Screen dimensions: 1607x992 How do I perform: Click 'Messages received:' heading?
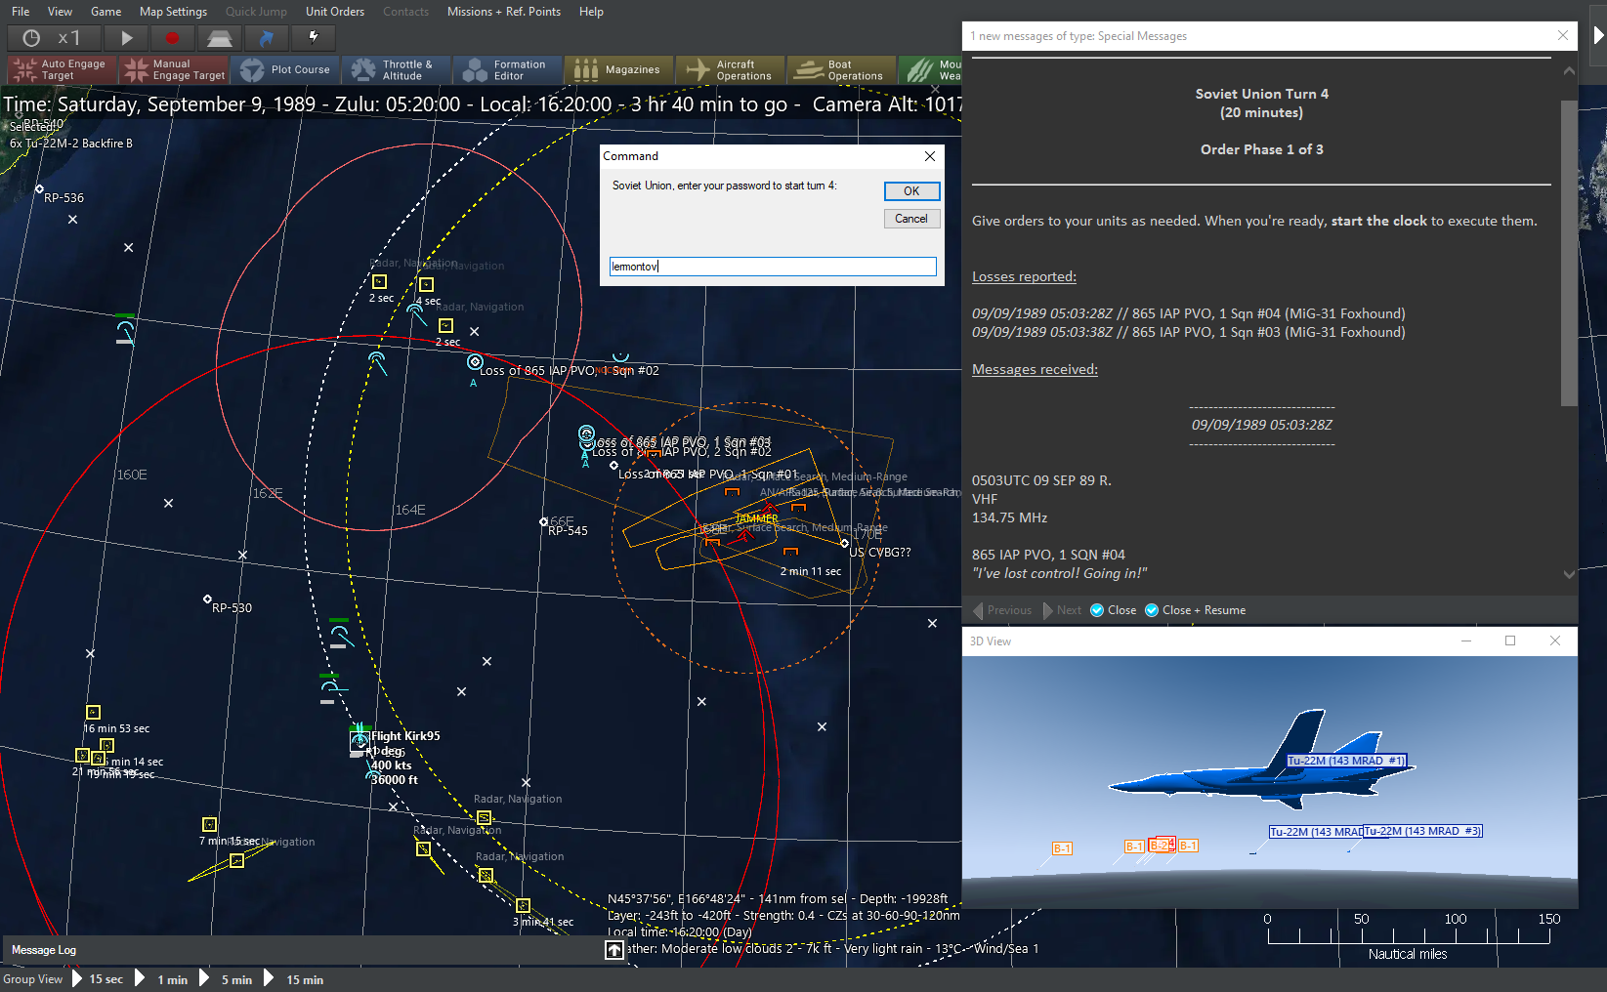tap(1035, 369)
